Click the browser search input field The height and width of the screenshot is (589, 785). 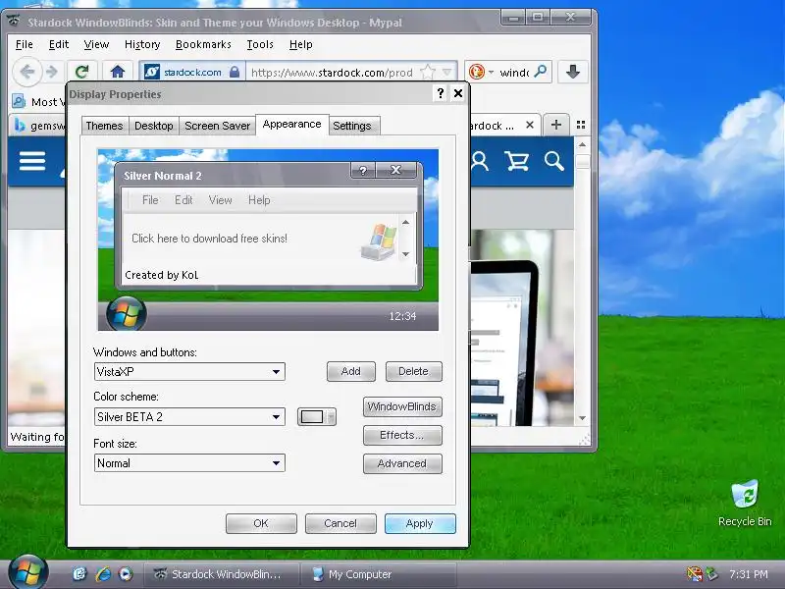click(x=514, y=73)
